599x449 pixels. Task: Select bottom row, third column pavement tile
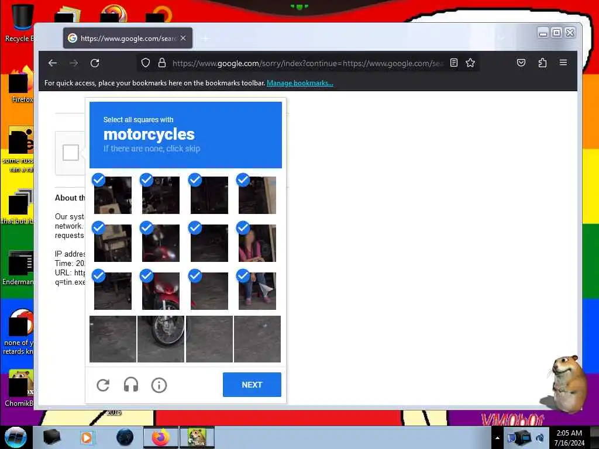click(x=209, y=339)
